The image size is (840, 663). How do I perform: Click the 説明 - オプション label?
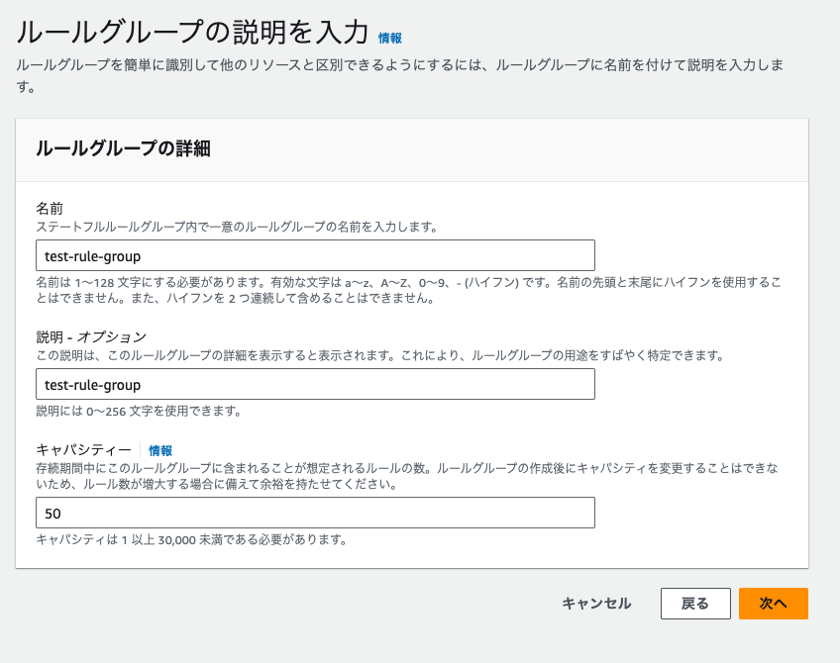[91, 336]
